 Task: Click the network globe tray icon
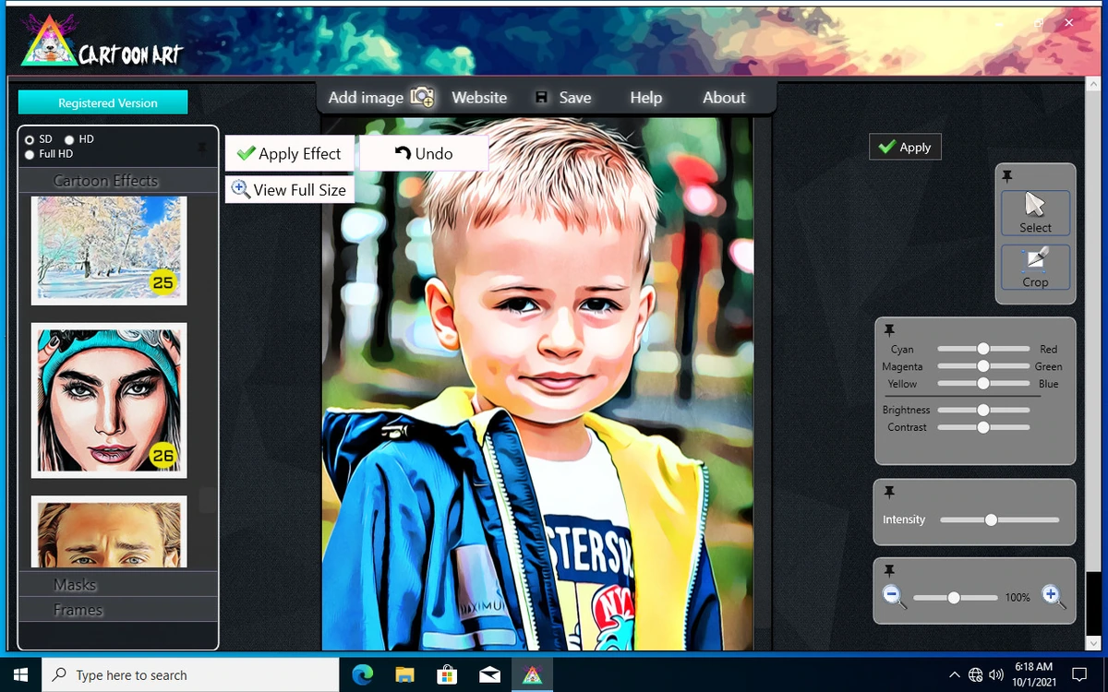[976, 674]
